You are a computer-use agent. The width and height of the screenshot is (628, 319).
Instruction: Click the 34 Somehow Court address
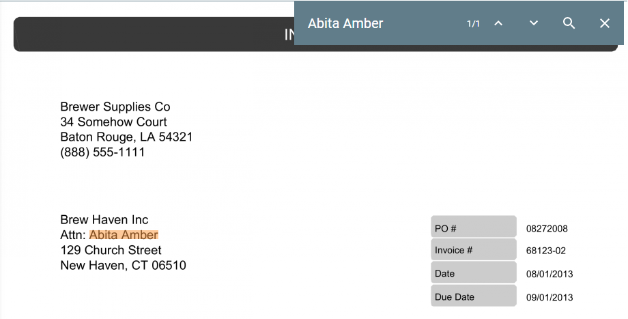(113, 122)
